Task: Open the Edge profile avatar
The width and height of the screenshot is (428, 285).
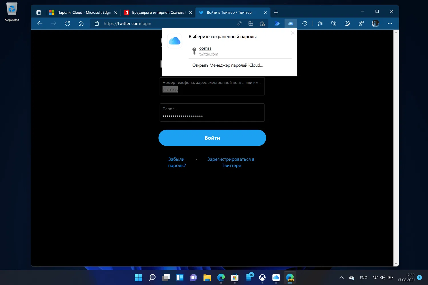Action: [375, 23]
